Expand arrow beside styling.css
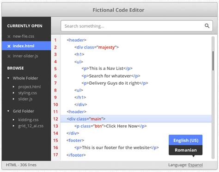Screen dimensions: 219x172 (13, 93)
